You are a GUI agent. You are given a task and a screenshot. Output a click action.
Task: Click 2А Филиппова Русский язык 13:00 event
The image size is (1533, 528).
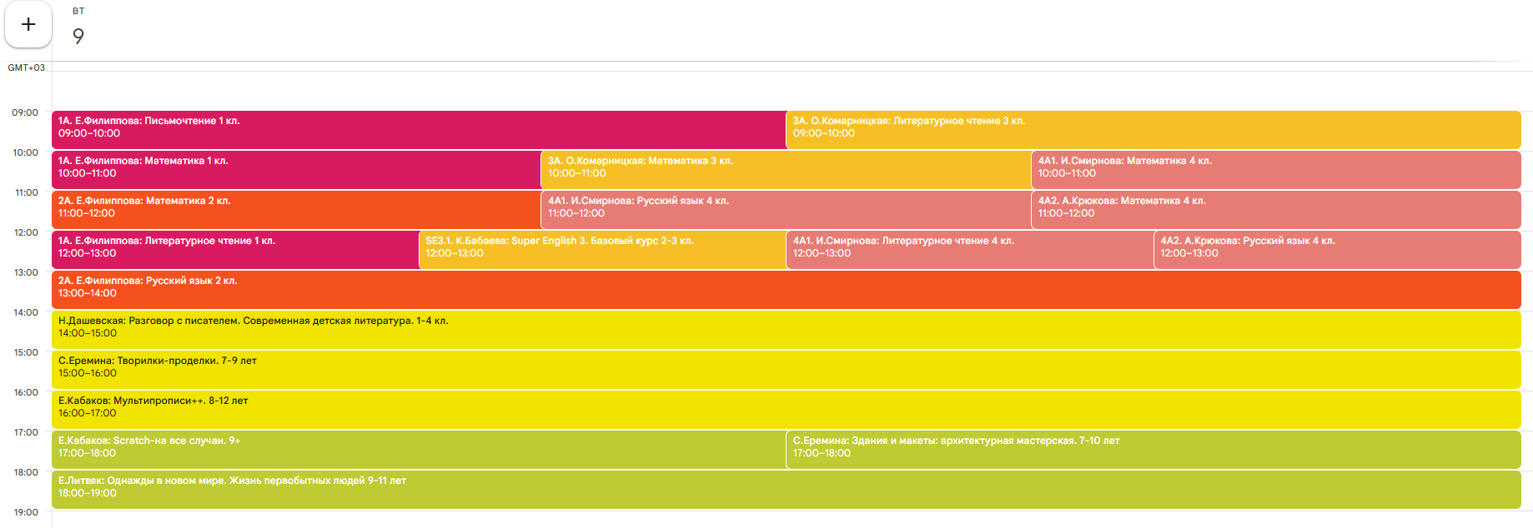[x=786, y=290]
